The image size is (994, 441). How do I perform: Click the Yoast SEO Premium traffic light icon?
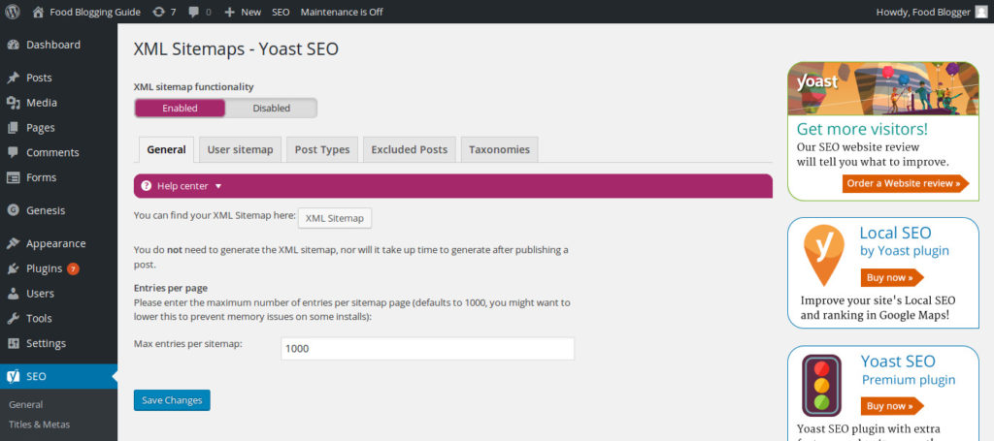click(821, 385)
